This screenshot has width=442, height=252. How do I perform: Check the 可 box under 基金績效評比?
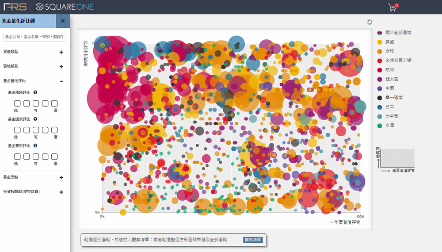coord(36,130)
